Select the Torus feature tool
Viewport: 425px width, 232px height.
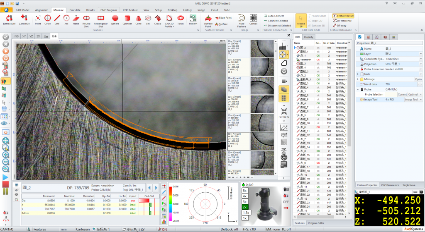(181, 20)
